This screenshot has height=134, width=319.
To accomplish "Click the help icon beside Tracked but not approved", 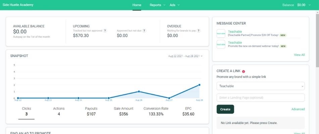I will pos(105,31).
